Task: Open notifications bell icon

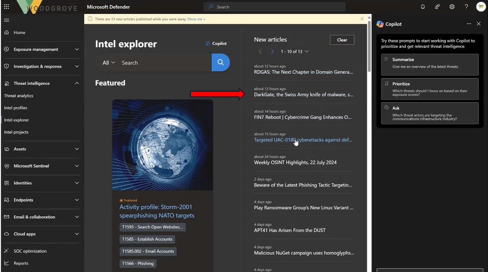Action: pos(423,6)
